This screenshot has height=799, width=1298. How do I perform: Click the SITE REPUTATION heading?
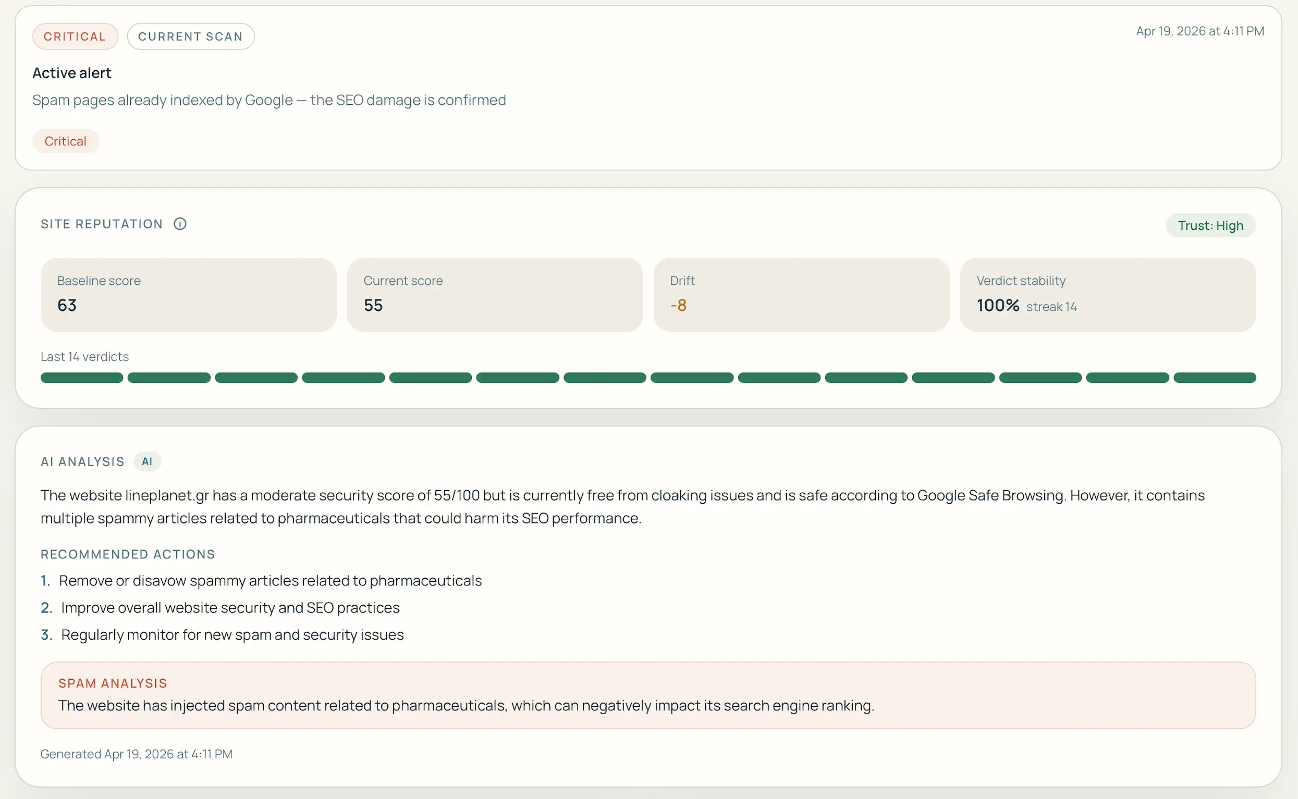point(102,224)
